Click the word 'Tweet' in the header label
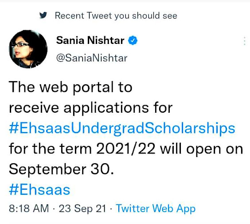Screen dimensions: 250x224 click(99, 16)
